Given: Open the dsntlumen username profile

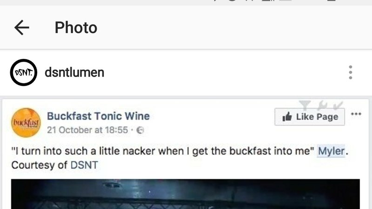Looking at the screenshot, I should tap(74, 72).
